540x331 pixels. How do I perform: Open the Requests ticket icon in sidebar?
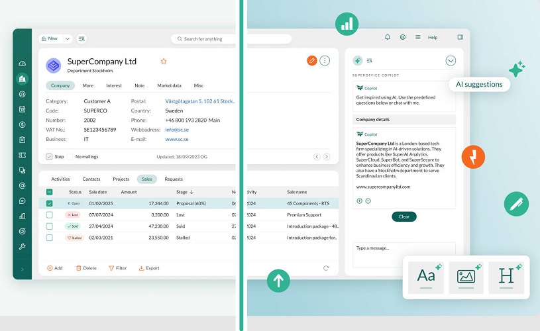[22, 155]
